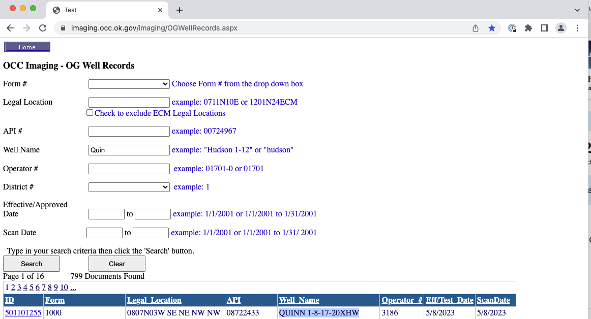Sort by the Operator_# column header

(402, 300)
